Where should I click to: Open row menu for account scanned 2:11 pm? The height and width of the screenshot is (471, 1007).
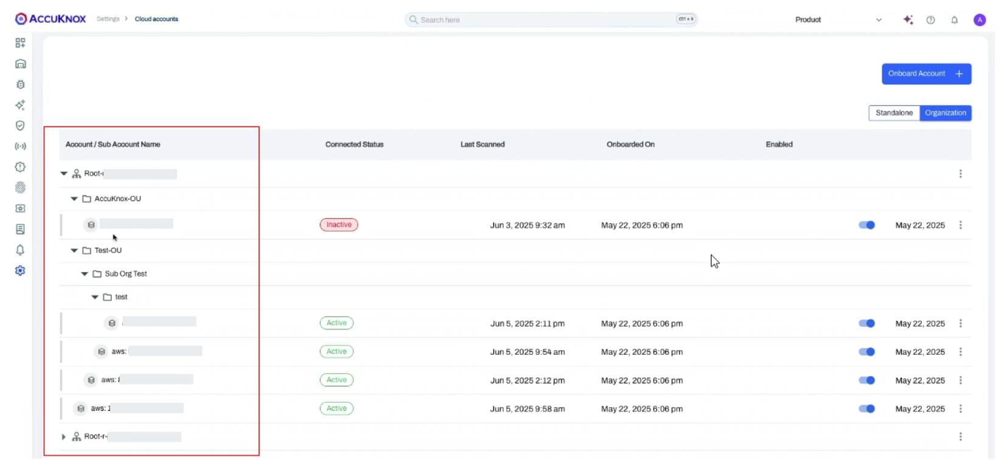960,323
